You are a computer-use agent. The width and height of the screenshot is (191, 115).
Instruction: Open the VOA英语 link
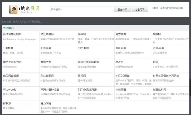coord(158,48)
